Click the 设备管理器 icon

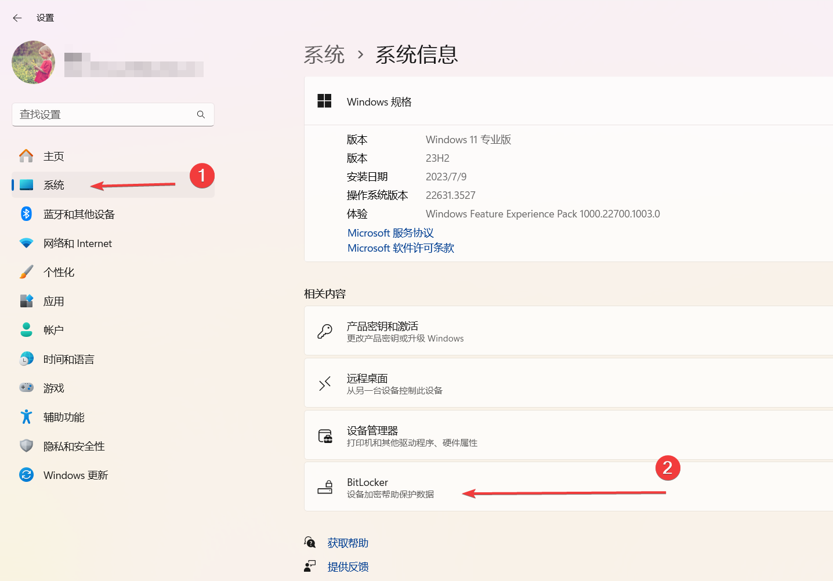(x=325, y=435)
